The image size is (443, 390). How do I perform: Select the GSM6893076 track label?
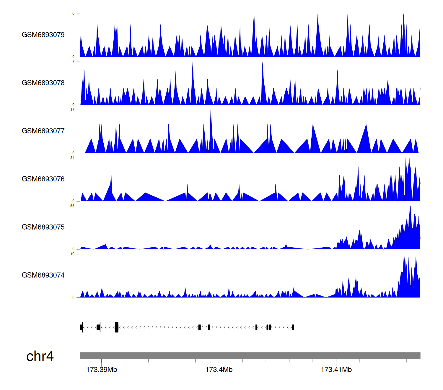[x=43, y=179]
